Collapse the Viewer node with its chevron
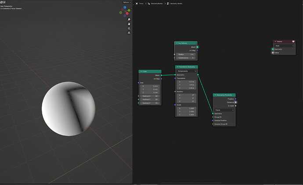This screenshot has height=185, width=303. pos(275,41)
